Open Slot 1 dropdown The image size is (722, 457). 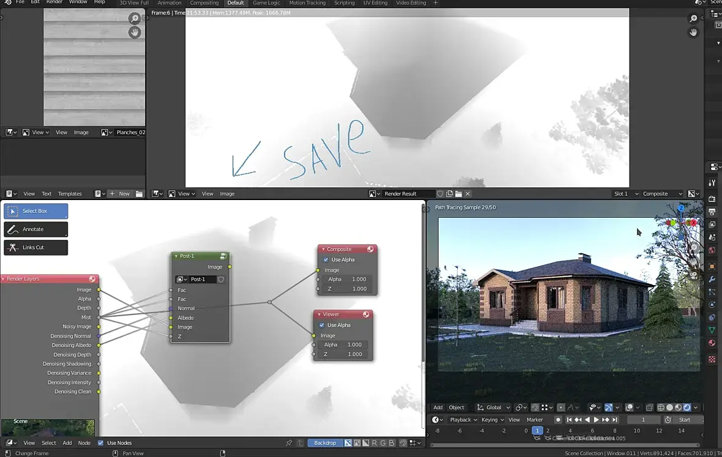(626, 194)
